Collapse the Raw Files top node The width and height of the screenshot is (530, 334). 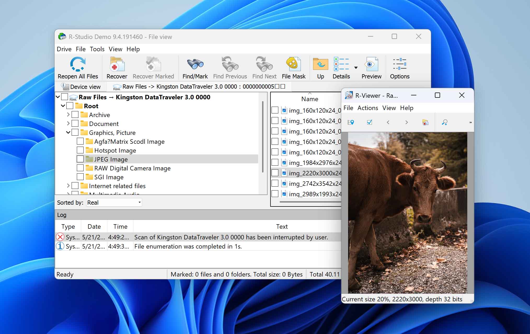pos(58,97)
